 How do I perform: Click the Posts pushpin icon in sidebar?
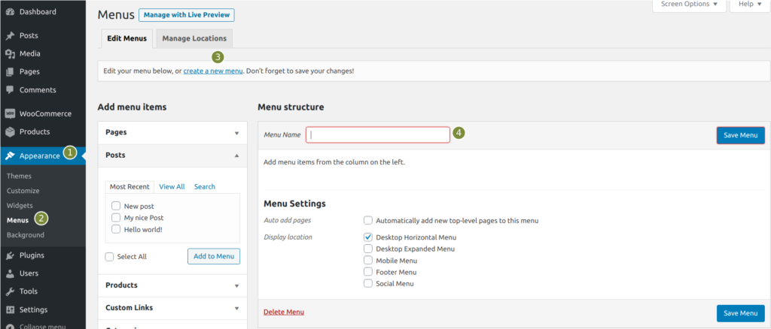coord(10,35)
